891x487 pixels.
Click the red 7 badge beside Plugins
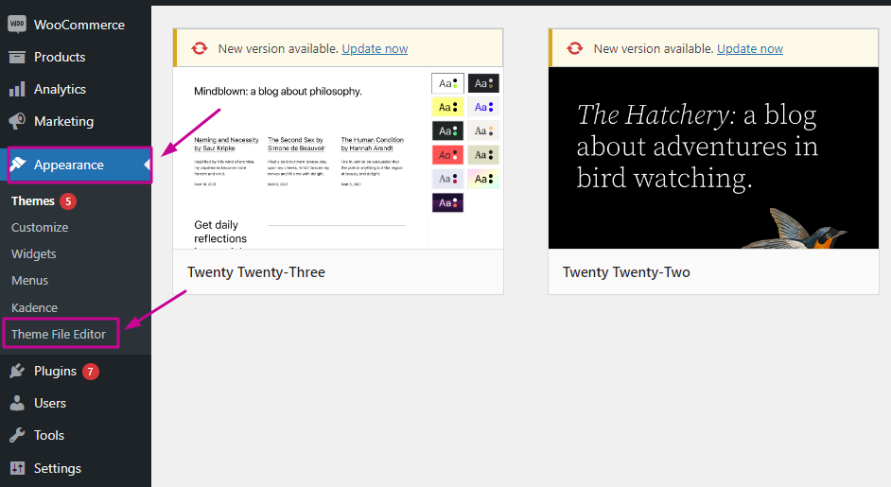click(91, 371)
